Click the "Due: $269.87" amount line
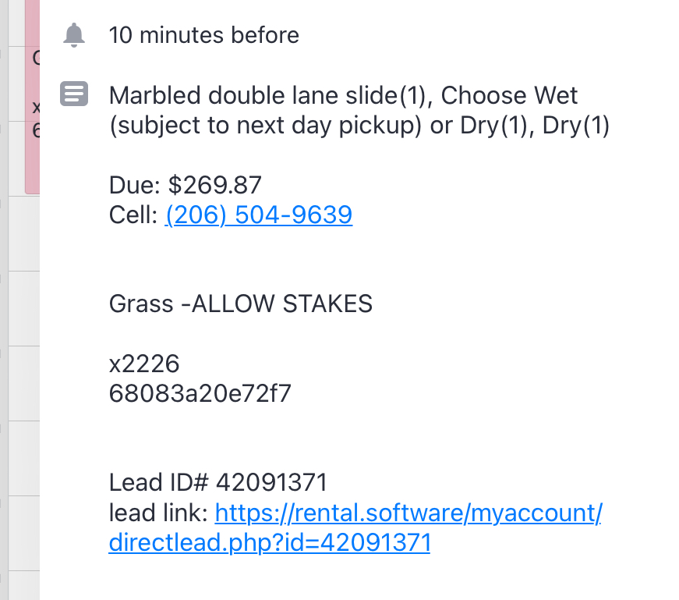The image size is (679, 600). point(186,185)
